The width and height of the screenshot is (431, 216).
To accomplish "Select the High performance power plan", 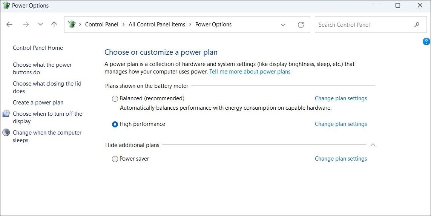I will (x=115, y=124).
